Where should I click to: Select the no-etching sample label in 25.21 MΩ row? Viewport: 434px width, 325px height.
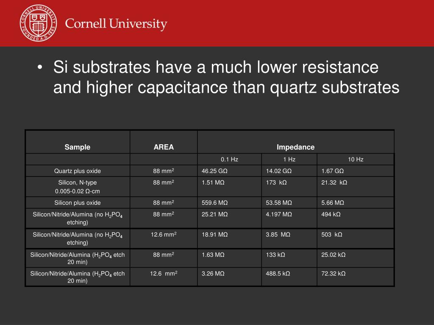pos(78,218)
